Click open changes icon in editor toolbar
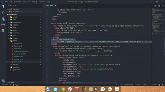Image resolution: width=165 pixels, height=92 pixels. (155, 6)
